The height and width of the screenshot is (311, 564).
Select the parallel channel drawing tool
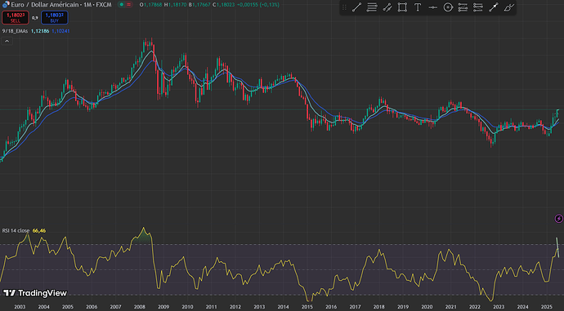tap(387, 7)
